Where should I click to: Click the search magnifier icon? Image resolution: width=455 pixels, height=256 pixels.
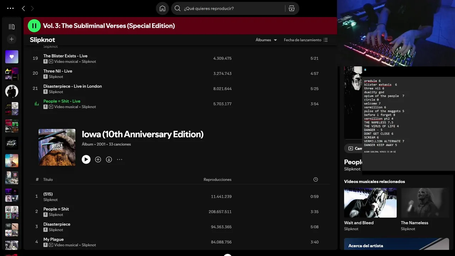(177, 9)
